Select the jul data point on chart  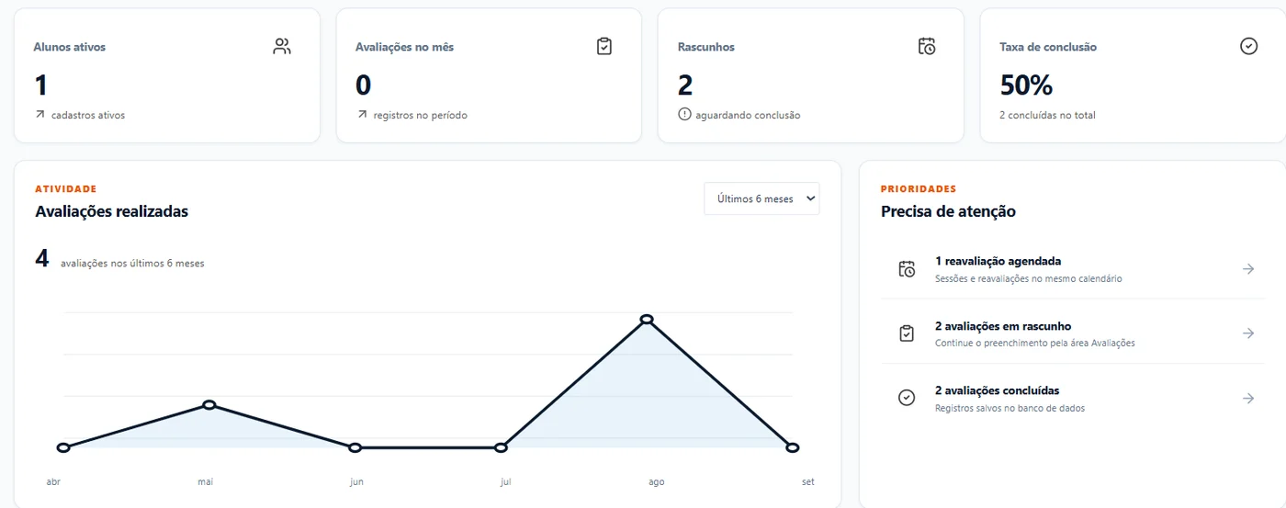pyautogui.click(x=501, y=447)
